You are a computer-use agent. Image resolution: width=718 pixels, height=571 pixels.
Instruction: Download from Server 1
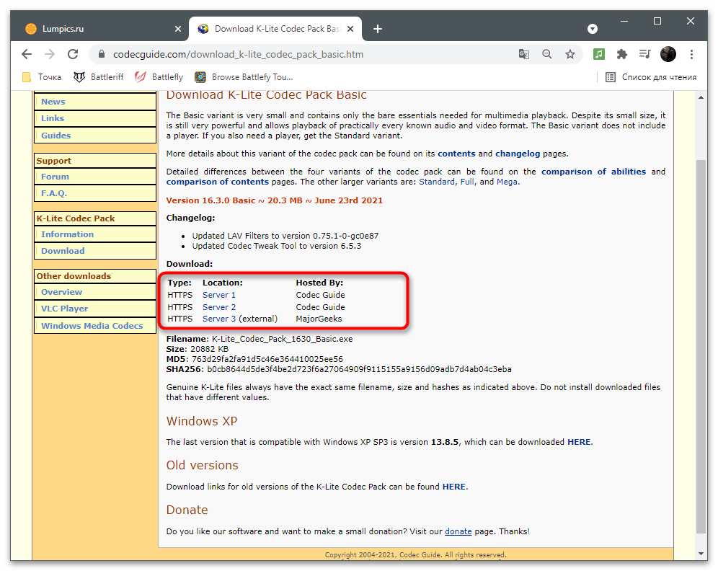219,295
